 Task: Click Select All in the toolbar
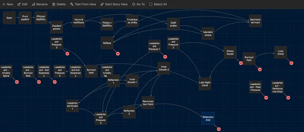coord(158,4)
